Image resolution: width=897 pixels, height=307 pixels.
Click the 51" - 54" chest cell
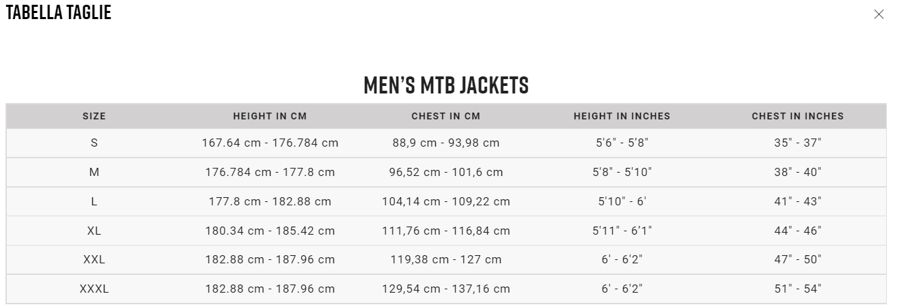coord(798,289)
